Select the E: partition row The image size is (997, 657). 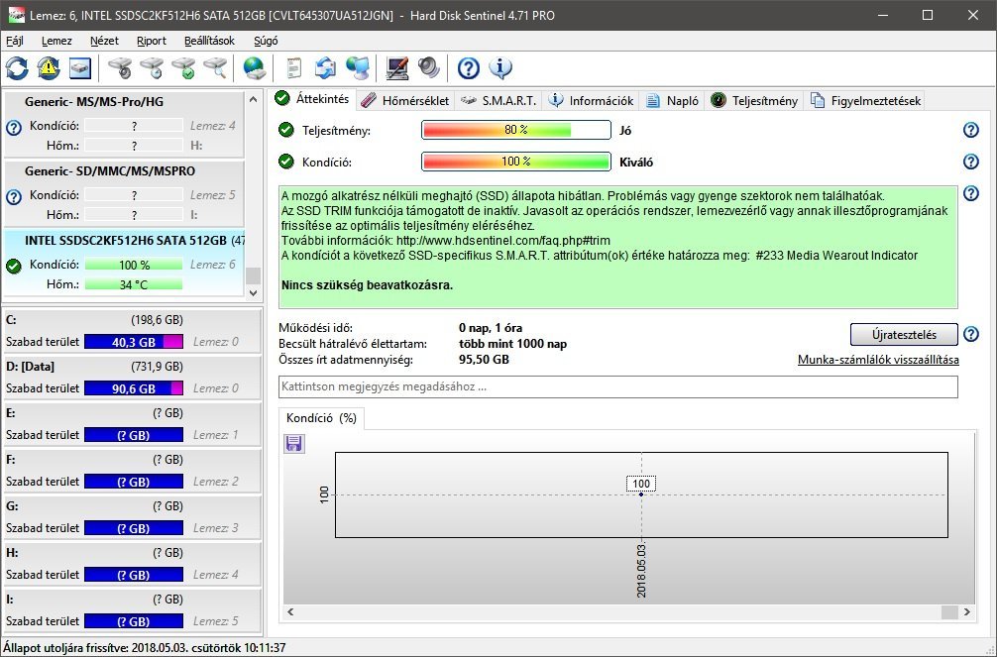[132, 423]
